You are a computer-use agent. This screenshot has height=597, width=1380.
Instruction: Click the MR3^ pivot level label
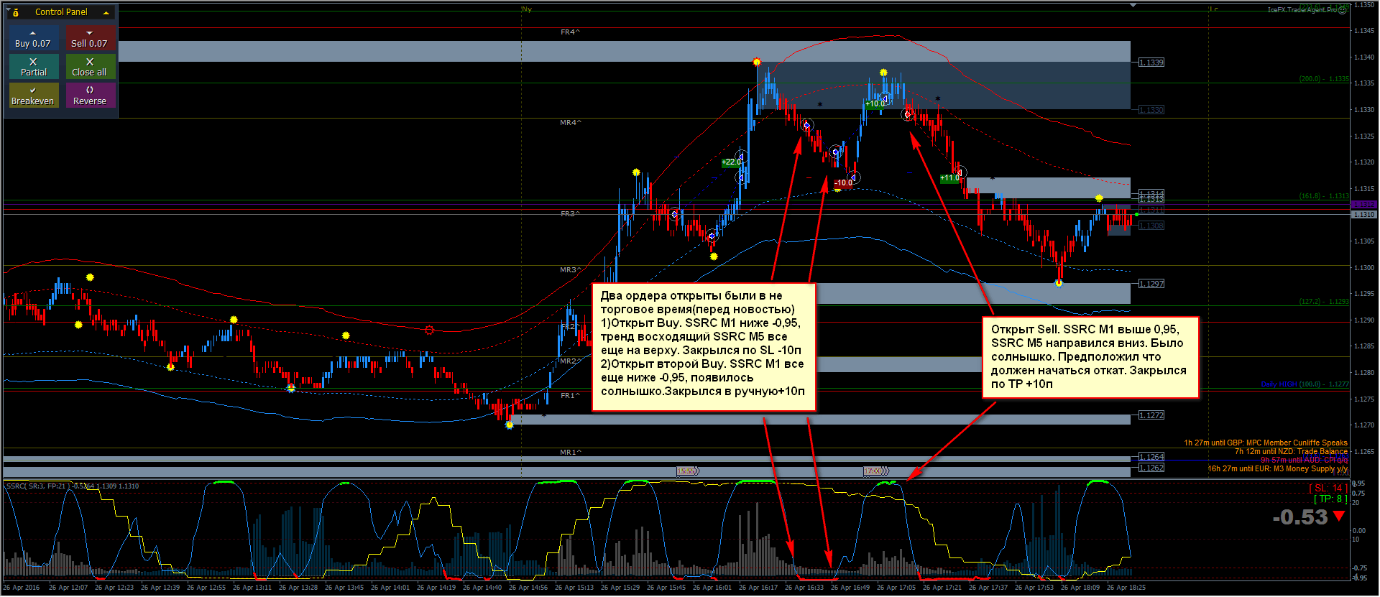[x=570, y=270]
